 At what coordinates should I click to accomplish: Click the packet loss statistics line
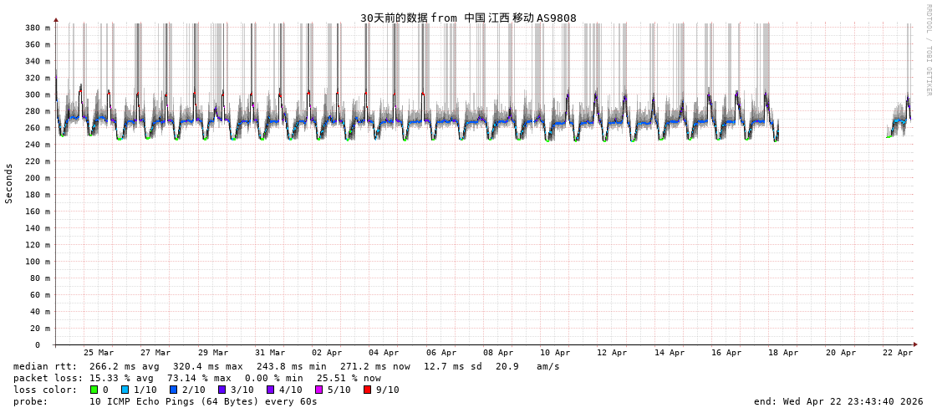pyautogui.click(x=197, y=378)
